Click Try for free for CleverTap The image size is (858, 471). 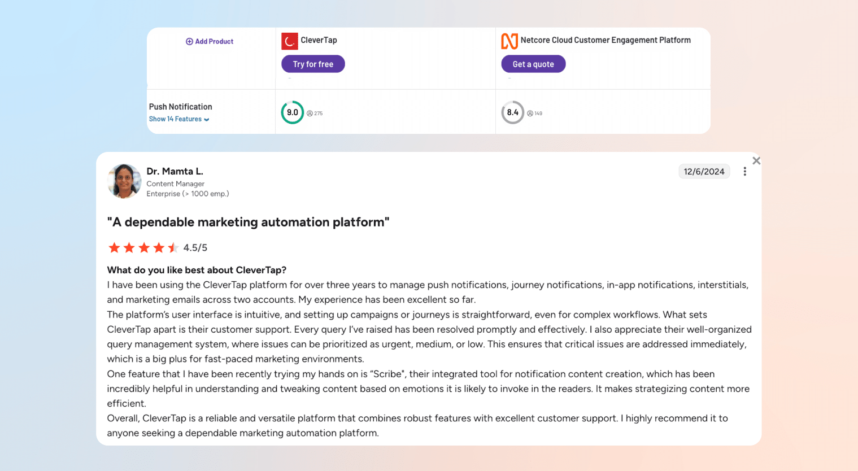(x=313, y=64)
